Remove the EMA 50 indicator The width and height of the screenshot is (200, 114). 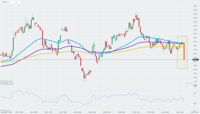[3, 81]
